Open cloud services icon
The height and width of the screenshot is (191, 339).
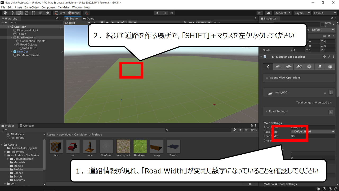tap(269, 13)
